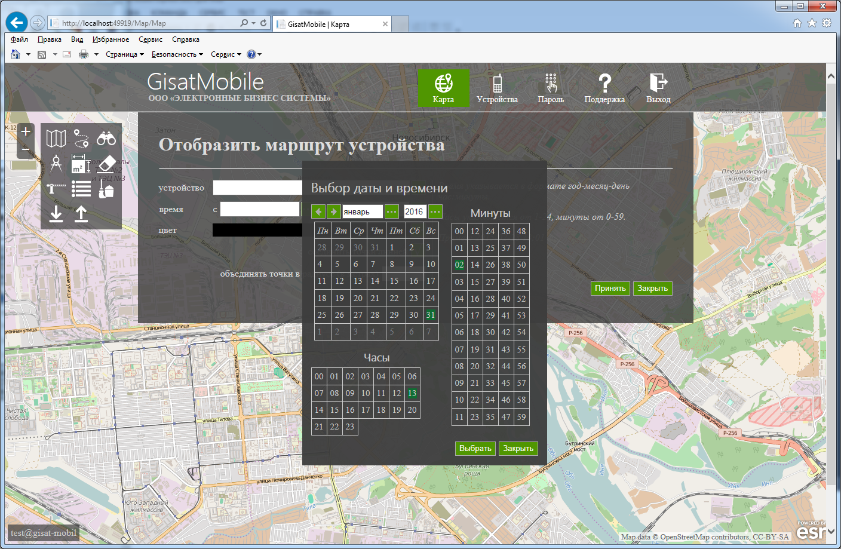The image size is (841, 549).
Task: Click the Принять button
Action: (610, 289)
